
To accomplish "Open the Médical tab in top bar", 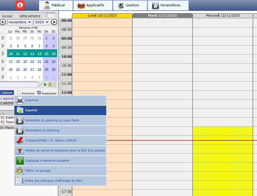I will pos(56,5).
